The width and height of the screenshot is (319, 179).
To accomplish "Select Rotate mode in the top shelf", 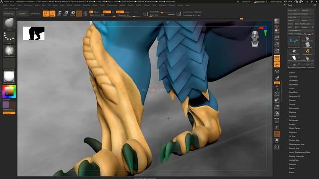I will tap(72, 14).
